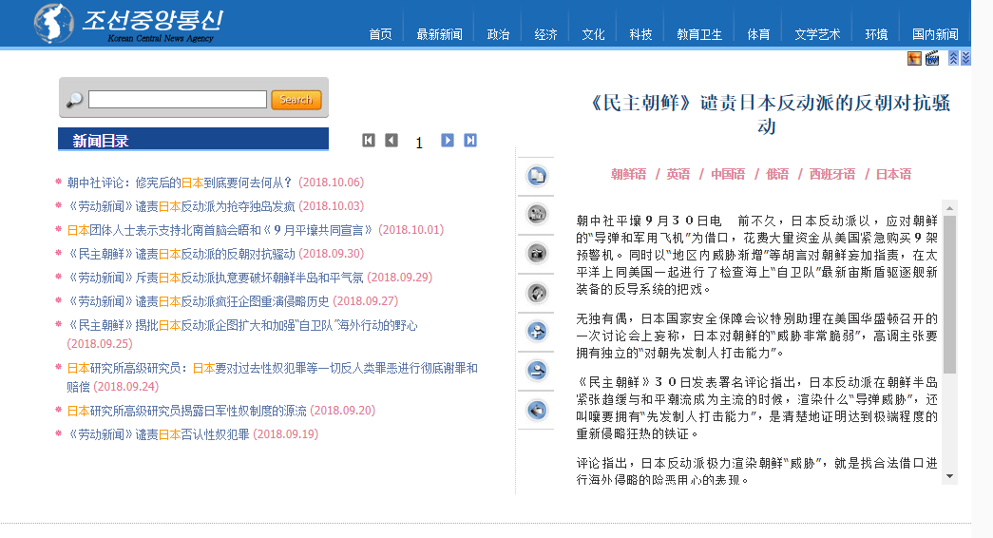Open 文化 culture menu item
This screenshot has height=538, width=993.
coord(593,34)
